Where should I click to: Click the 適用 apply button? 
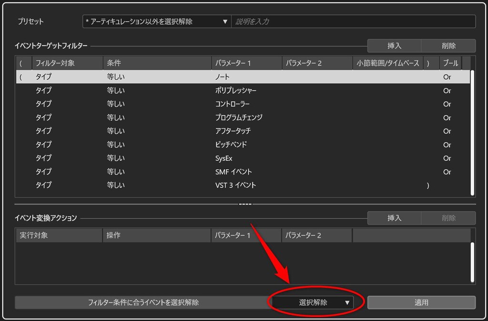point(421,302)
